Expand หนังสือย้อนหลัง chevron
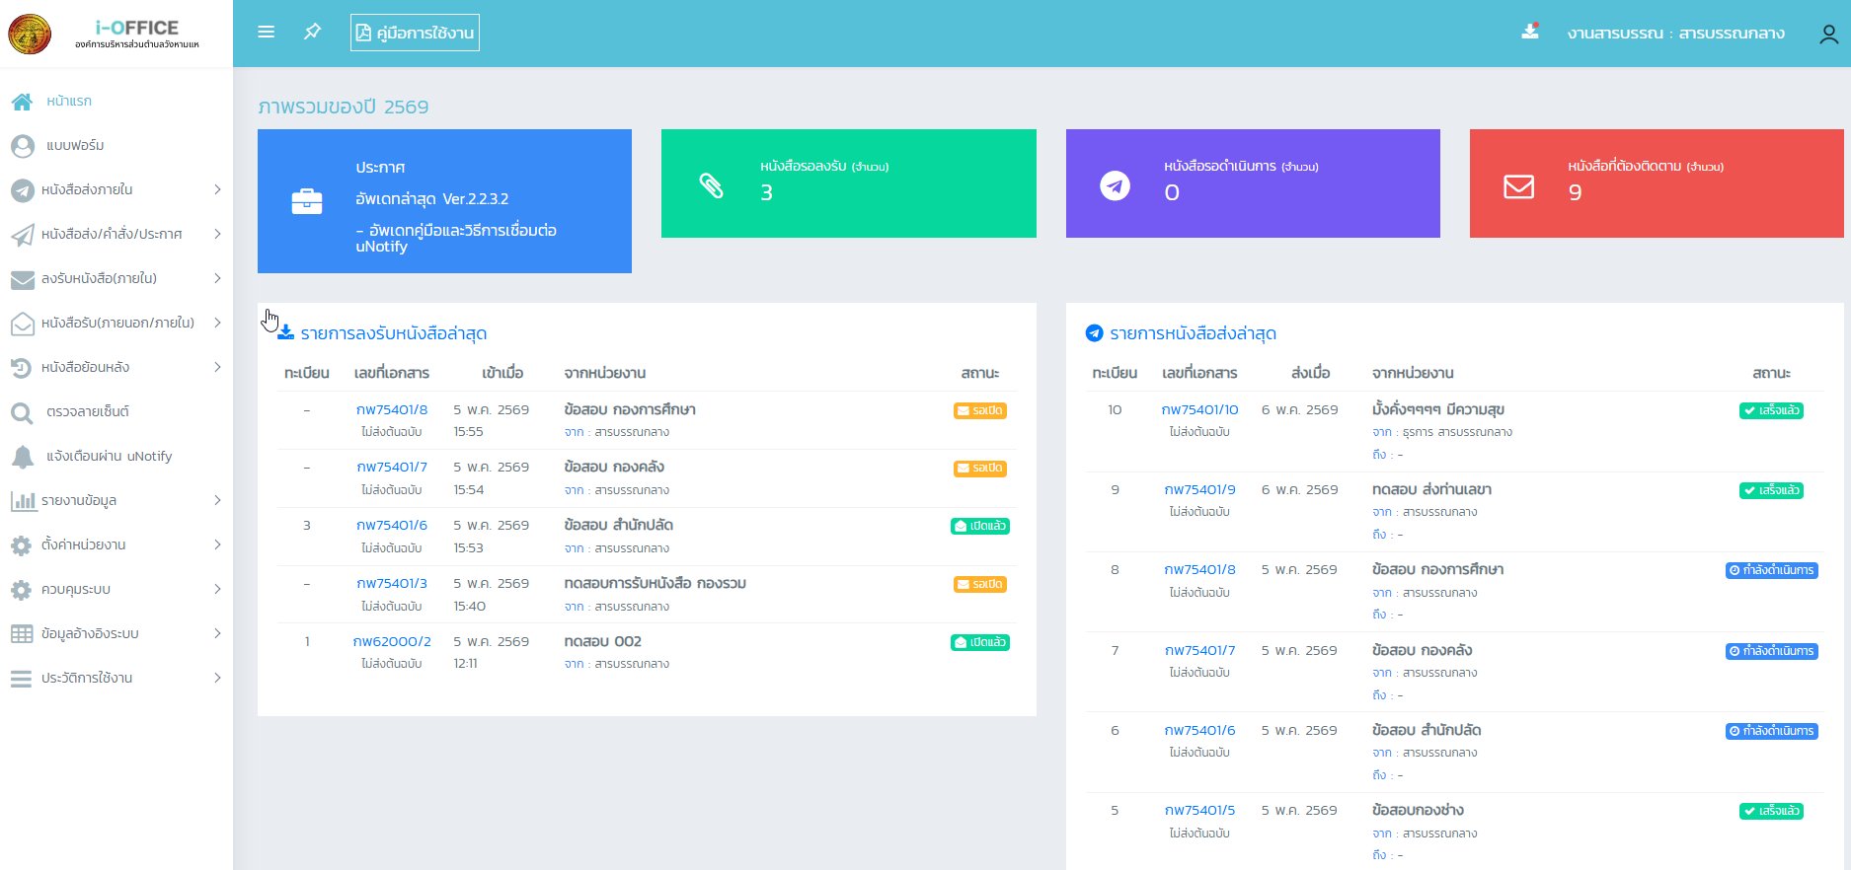1851x870 pixels. point(217,367)
